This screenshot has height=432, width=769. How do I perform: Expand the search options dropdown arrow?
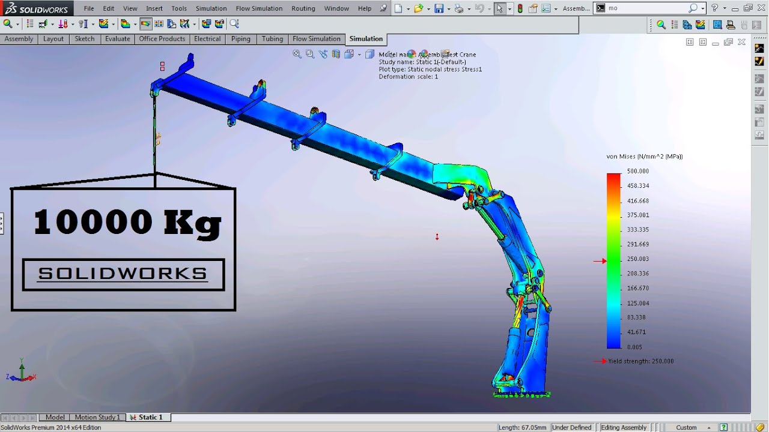pyautogui.click(x=703, y=9)
